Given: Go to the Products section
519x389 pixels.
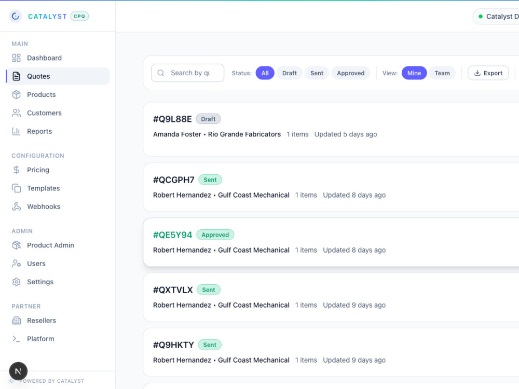Looking at the screenshot, I should click(58, 94).
